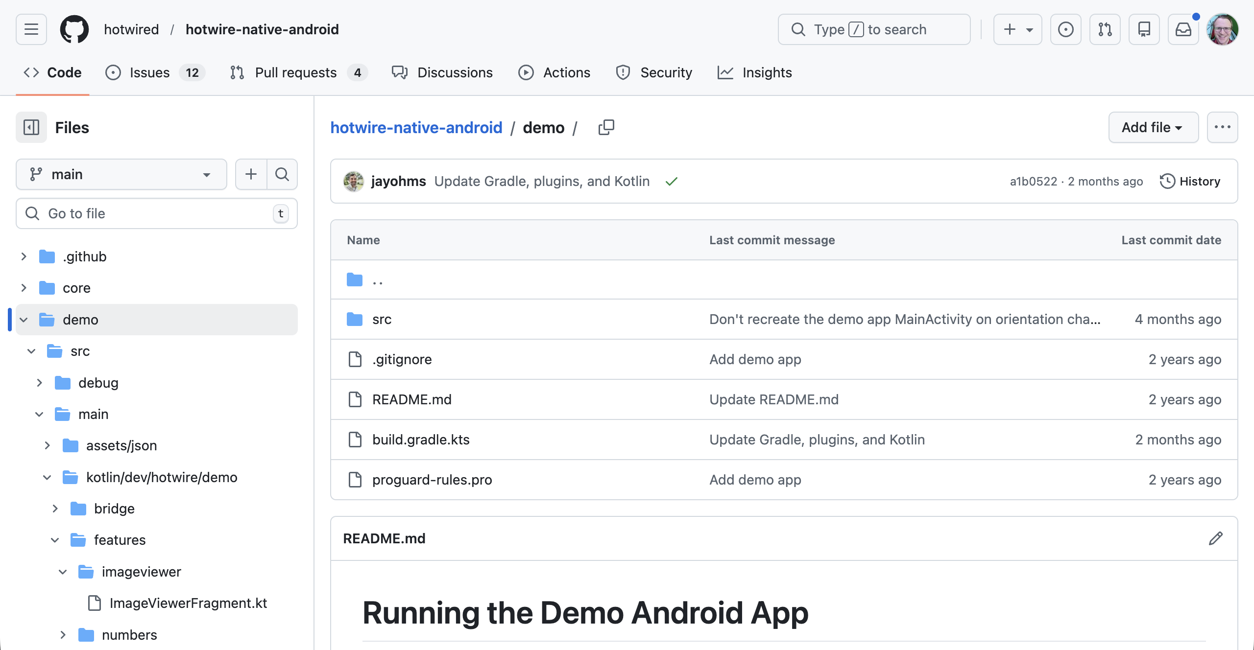
Task: Open the Actions tab
Action: click(555, 72)
